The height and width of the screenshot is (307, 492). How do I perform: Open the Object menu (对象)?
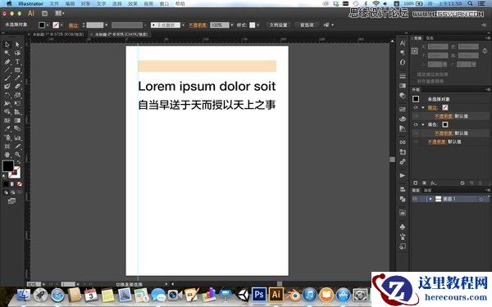(85, 4)
